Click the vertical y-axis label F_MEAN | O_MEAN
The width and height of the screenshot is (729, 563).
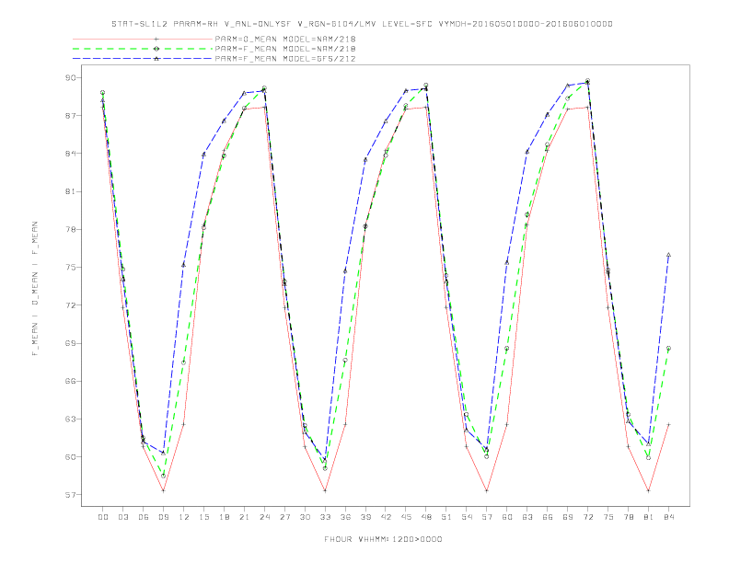(x=35, y=289)
